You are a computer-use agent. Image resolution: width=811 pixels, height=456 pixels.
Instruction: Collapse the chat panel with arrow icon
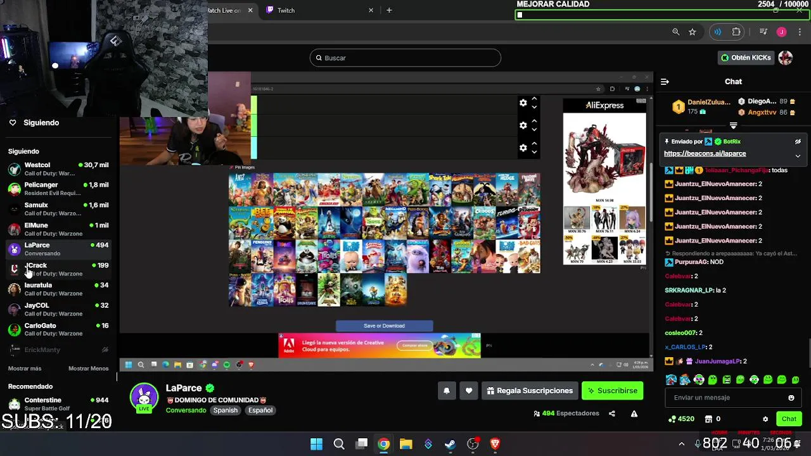coord(665,82)
